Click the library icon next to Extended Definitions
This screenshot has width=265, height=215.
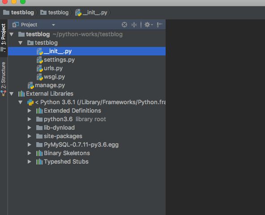point(39,111)
